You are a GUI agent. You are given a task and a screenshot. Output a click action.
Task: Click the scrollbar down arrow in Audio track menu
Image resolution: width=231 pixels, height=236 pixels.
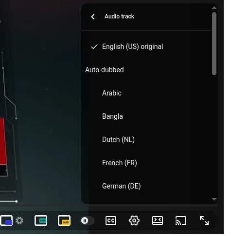click(x=214, y=199)
